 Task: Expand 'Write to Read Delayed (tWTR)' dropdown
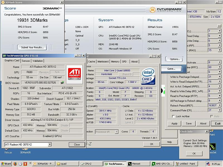point(220,82)
